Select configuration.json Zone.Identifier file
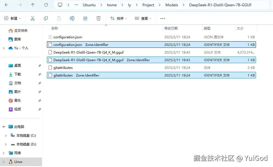 point(151,45)
